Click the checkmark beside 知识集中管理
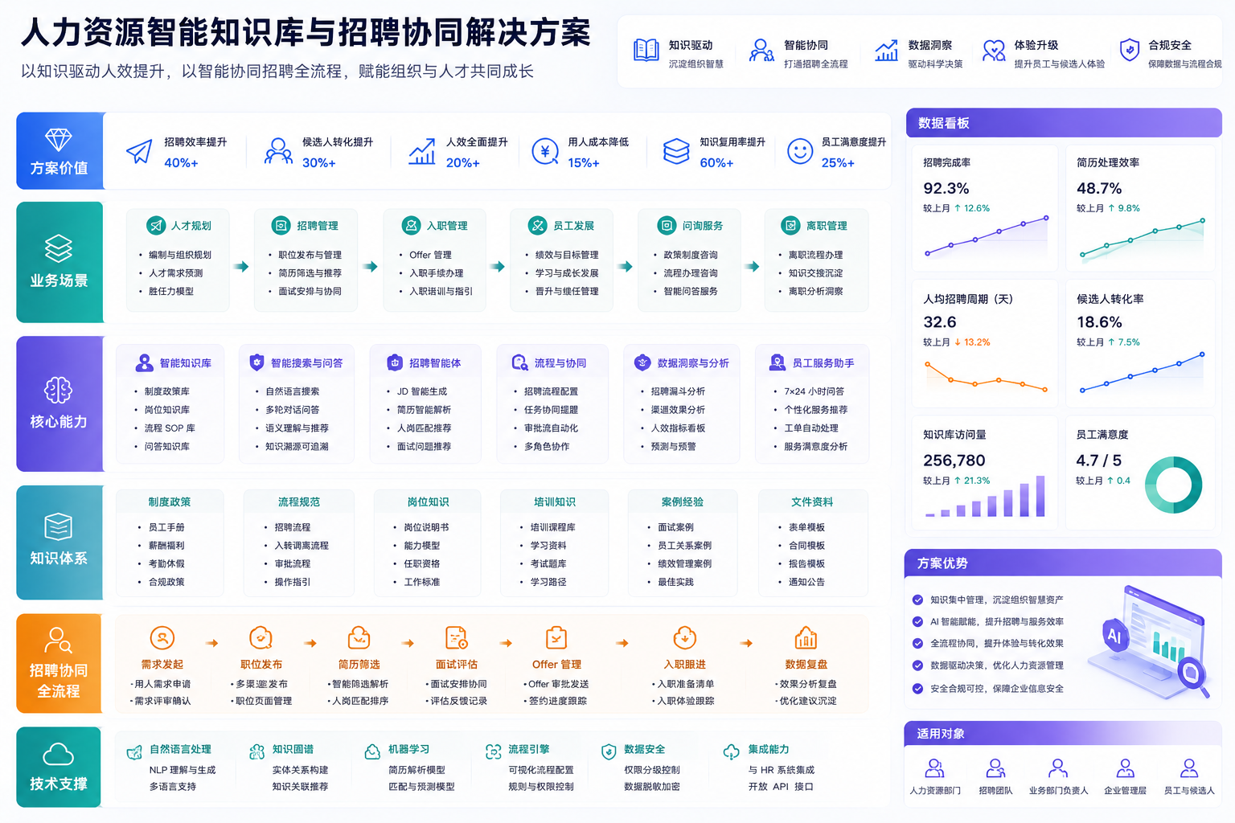This screenshot has width=1235, height=823. (x=917, y=600)
